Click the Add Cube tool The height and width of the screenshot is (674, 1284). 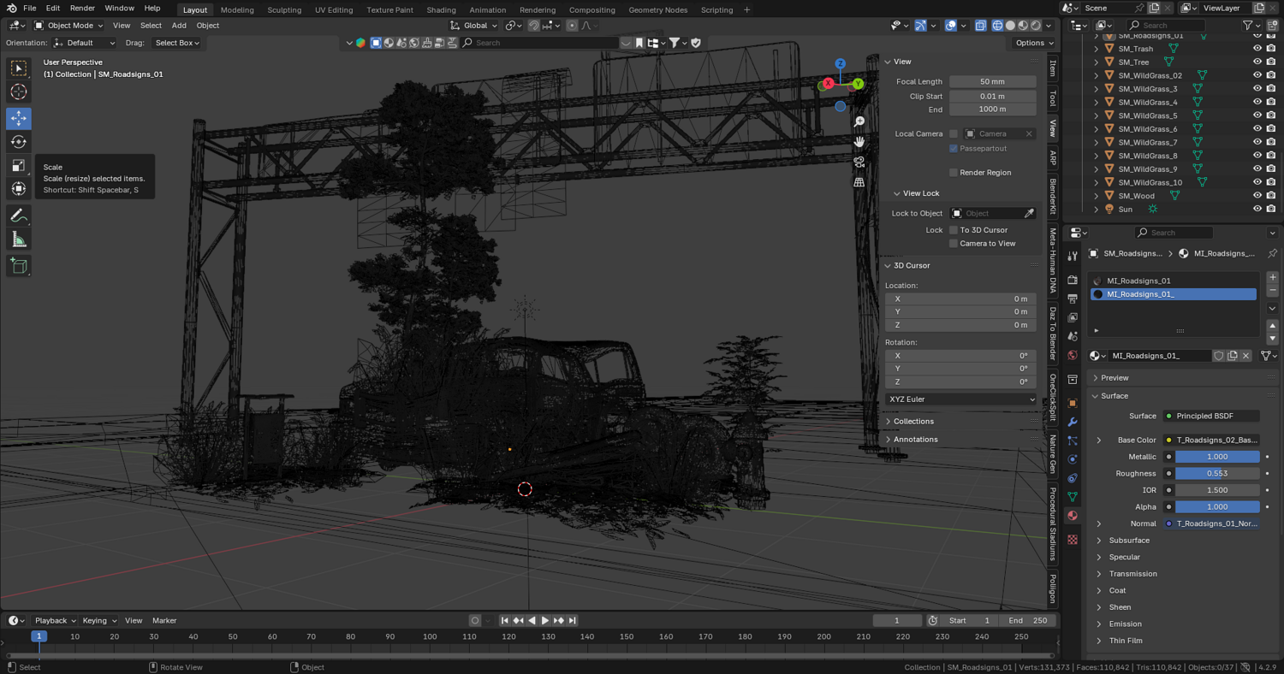click(19, 266)
